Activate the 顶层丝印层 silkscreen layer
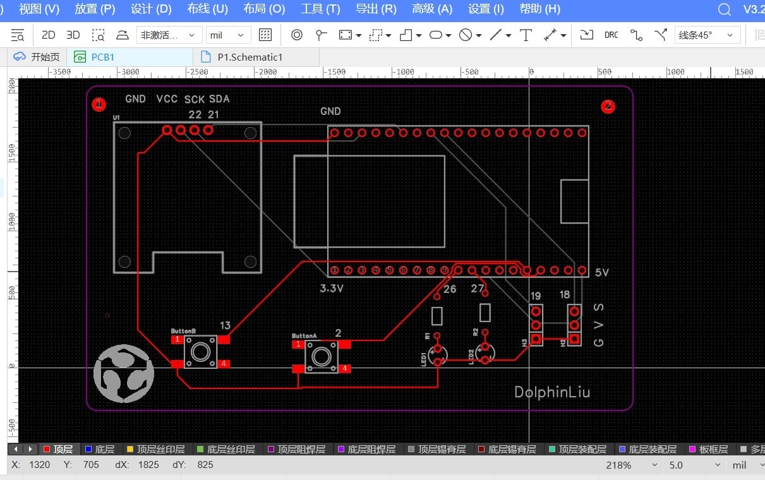This screenshot has height=480, width=765. click(x=155, y=450)
